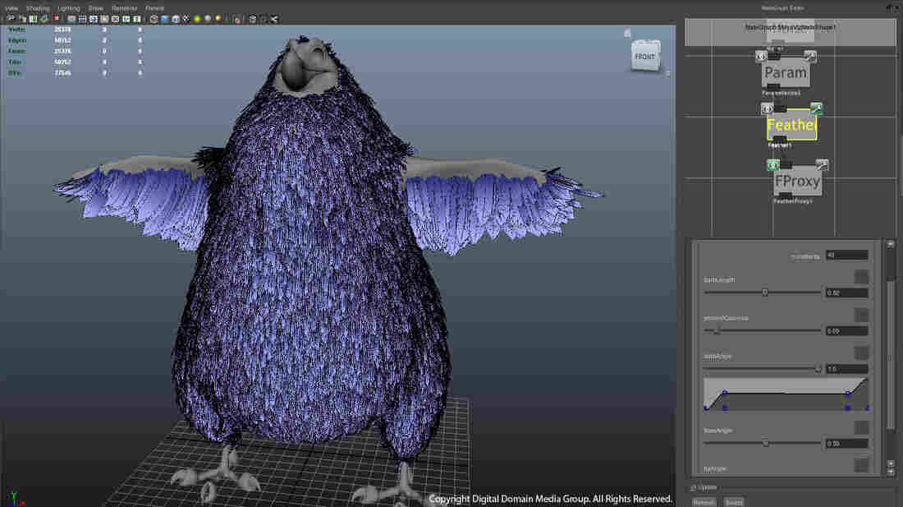Click the wrench icon on the FProxy node
Viewport: 903px width, 507px height.
[x=822, y=165]
